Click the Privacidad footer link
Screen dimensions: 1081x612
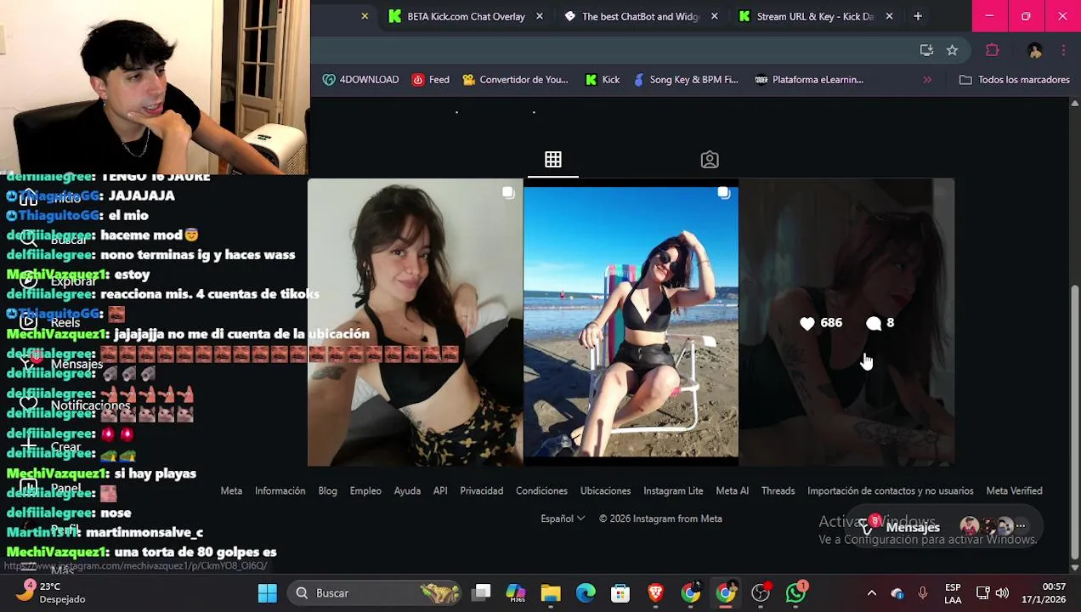pos(481,491)
